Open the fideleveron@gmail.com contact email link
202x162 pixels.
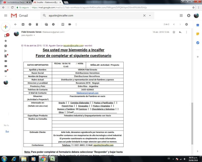pos(87,93)
